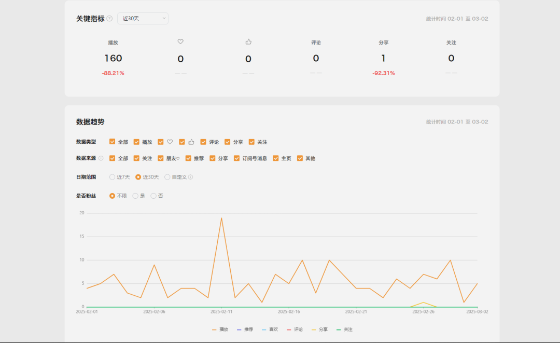The image size is (560, 343).
Task: Toggle the 关注 series in chart legend
Action: (344, 330)
